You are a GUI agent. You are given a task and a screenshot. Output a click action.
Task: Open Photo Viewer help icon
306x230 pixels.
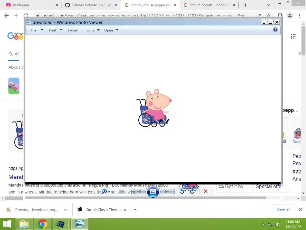coord(275,30)
